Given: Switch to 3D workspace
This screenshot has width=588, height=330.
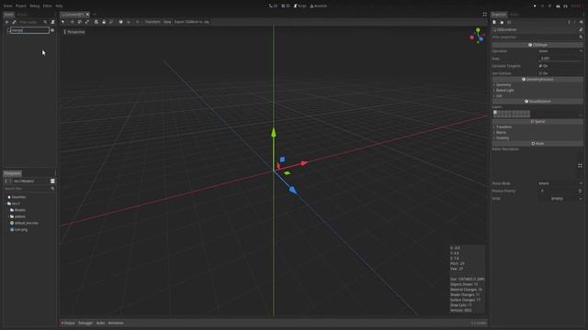Looking at the screenshot, I should pos(286,6).
